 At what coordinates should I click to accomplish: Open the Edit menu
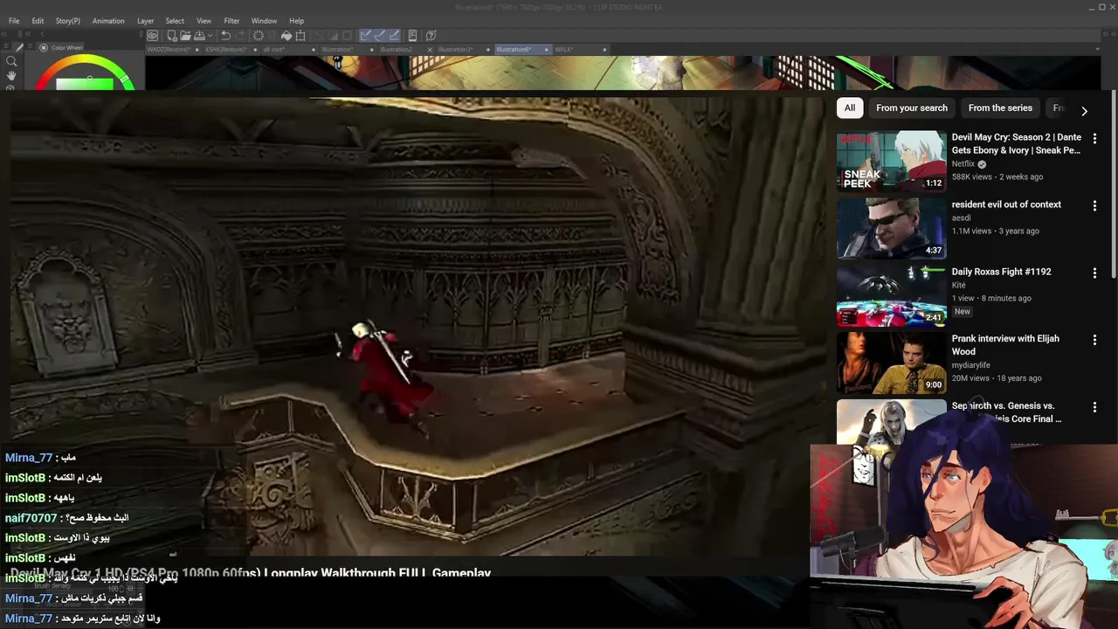pos(38,21)
